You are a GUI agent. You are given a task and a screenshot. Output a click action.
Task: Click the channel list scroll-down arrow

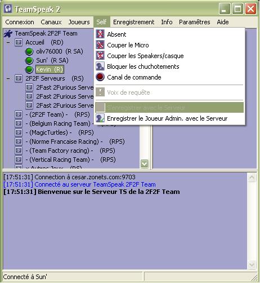[x=145, y=163]
